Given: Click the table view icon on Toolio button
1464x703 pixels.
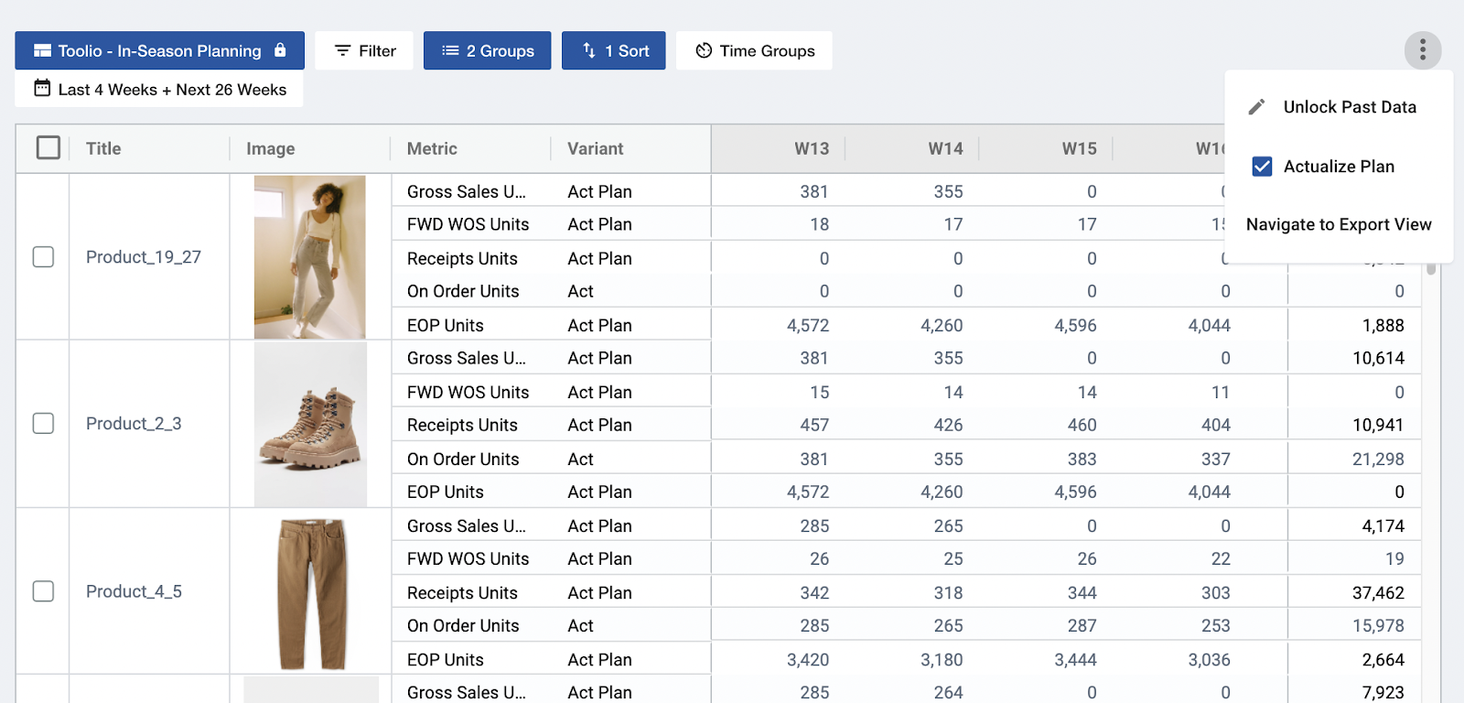Looking at the screenshot, I should point(42,50).
